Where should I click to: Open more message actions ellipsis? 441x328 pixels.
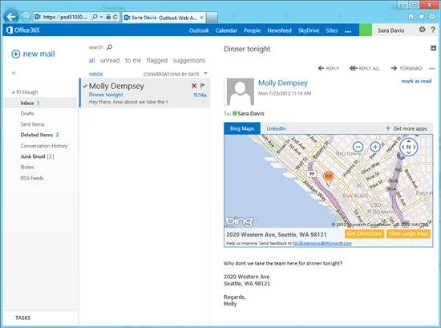tap(432, 68)
